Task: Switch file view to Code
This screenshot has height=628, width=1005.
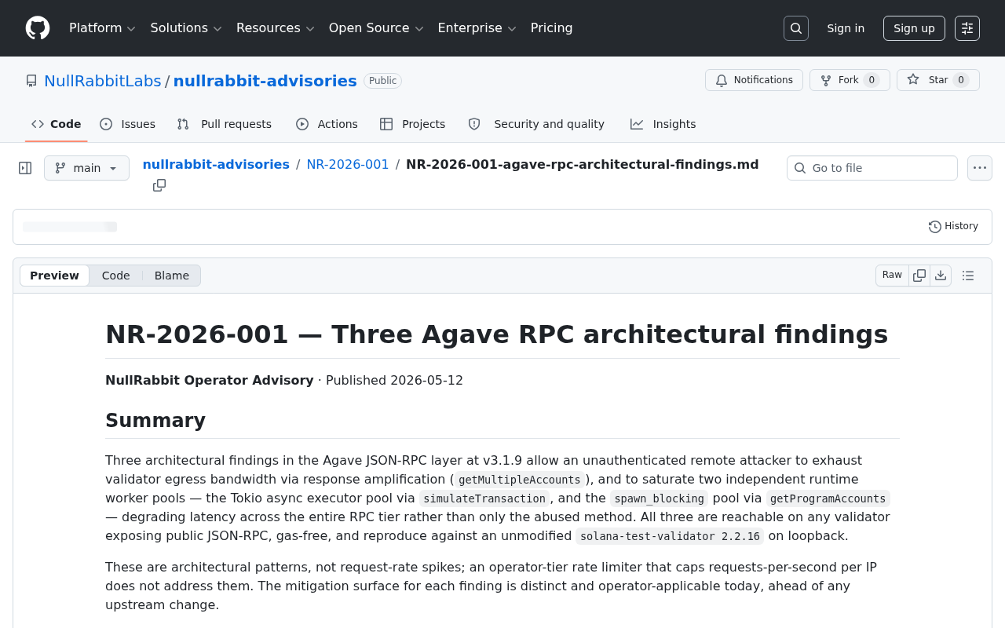Action: tap(116, 276)
